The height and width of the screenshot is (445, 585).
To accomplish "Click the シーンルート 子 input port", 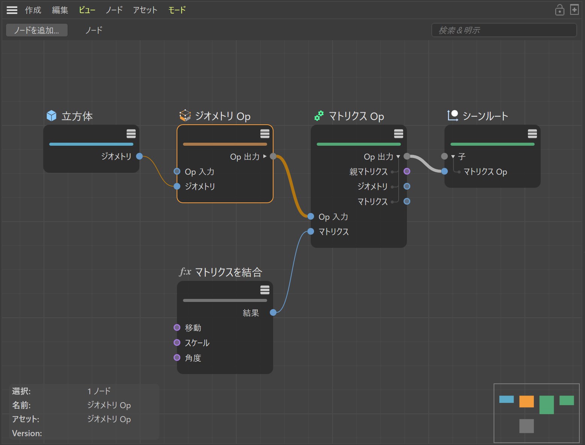I will click(444, 156).
